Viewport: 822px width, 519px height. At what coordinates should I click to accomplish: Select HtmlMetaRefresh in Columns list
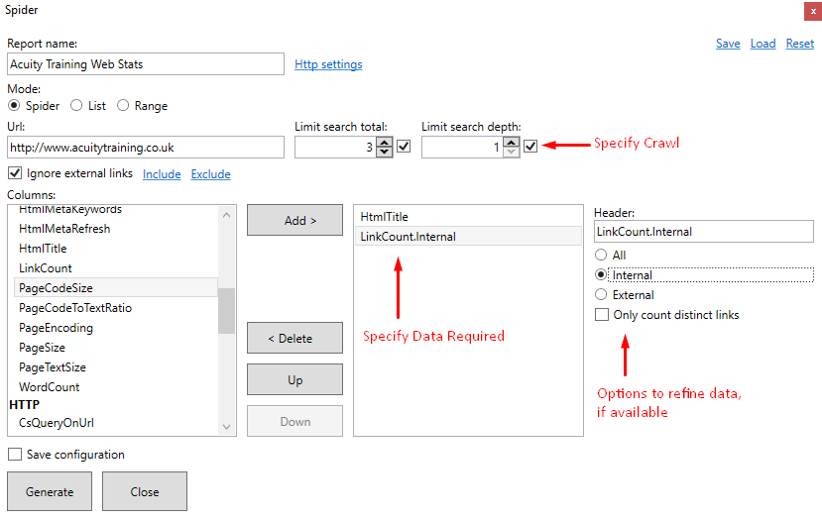(116, 229)
